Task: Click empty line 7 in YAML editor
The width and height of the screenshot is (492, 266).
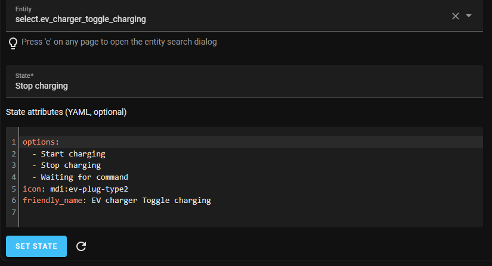Action: click(x=251, y=212)
